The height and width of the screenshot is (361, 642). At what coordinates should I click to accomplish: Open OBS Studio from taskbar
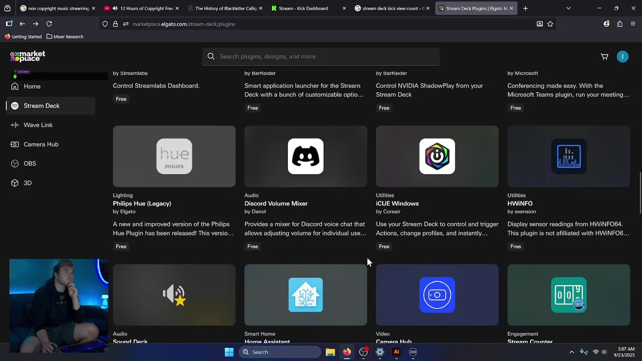[x=364, y=352]
